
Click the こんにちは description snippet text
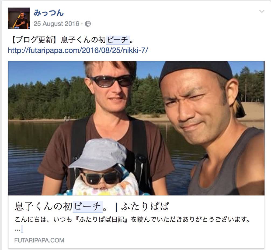coord(132,219)
